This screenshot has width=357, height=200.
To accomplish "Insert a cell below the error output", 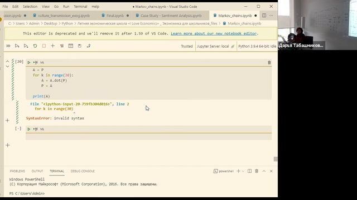I will tap(7, 121).
